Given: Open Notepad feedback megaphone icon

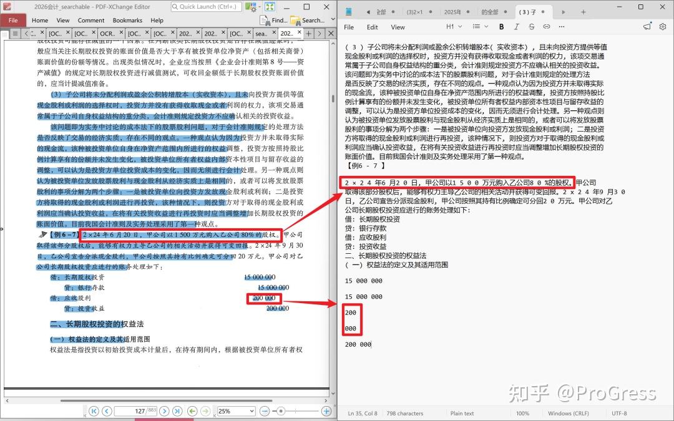Looking at the screenshot, I should (647, 27).
